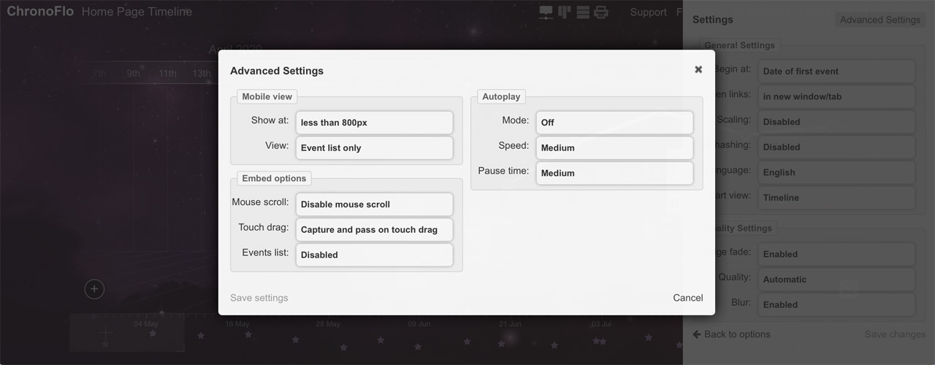Image resolution: width=935 pixels, height=365 pixels.
Task: Click the Embed options group label
Action: [x=274, y=178]
